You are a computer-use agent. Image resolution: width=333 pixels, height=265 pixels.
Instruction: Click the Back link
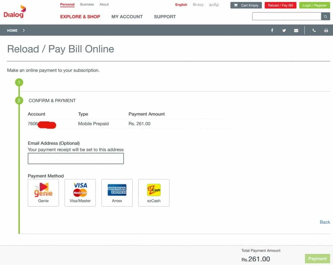325,222
